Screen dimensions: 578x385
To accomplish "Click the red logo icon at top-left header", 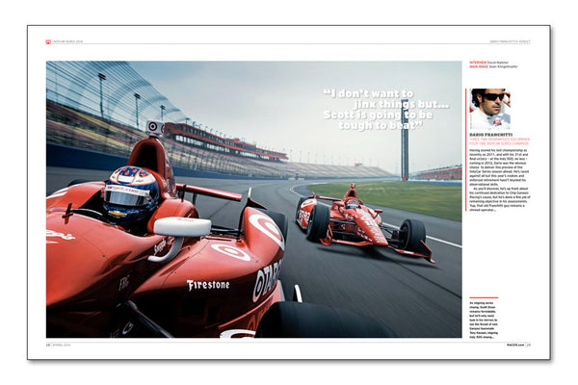I will (48, 41).
